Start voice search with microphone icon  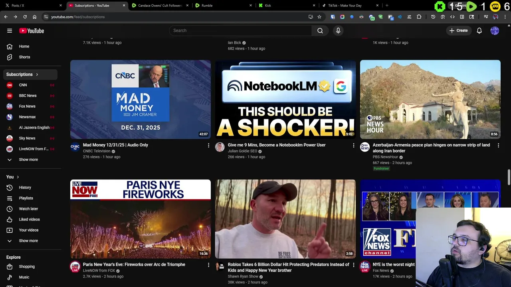click(x=338, y=31)
